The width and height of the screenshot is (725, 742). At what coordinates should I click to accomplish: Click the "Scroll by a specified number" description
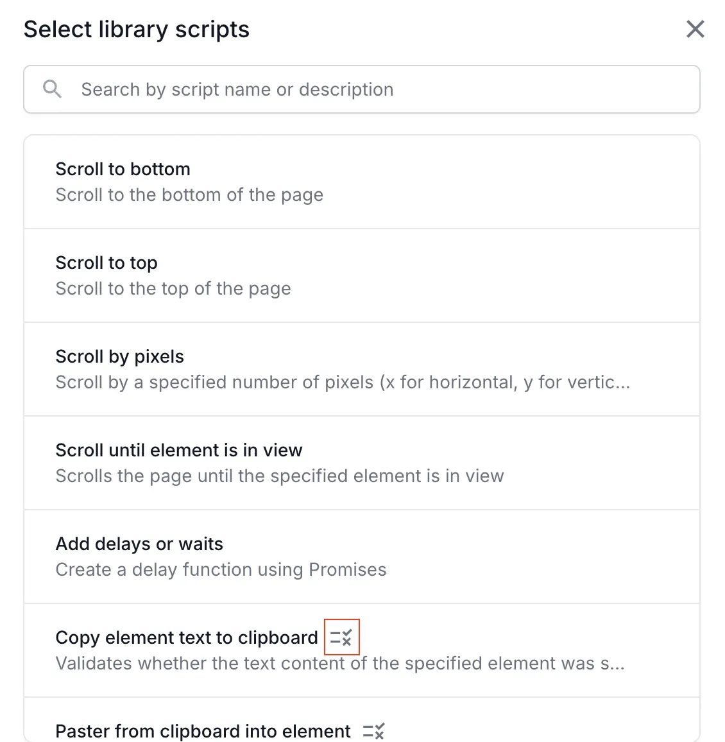click(343, 383)
